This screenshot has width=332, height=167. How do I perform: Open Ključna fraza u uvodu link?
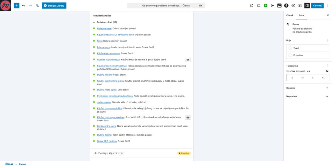(x=108, y=53)
